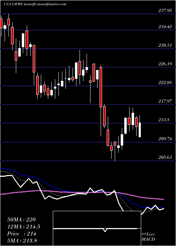
Task: Click the 213.8 price label
Action: click(164, 120)
